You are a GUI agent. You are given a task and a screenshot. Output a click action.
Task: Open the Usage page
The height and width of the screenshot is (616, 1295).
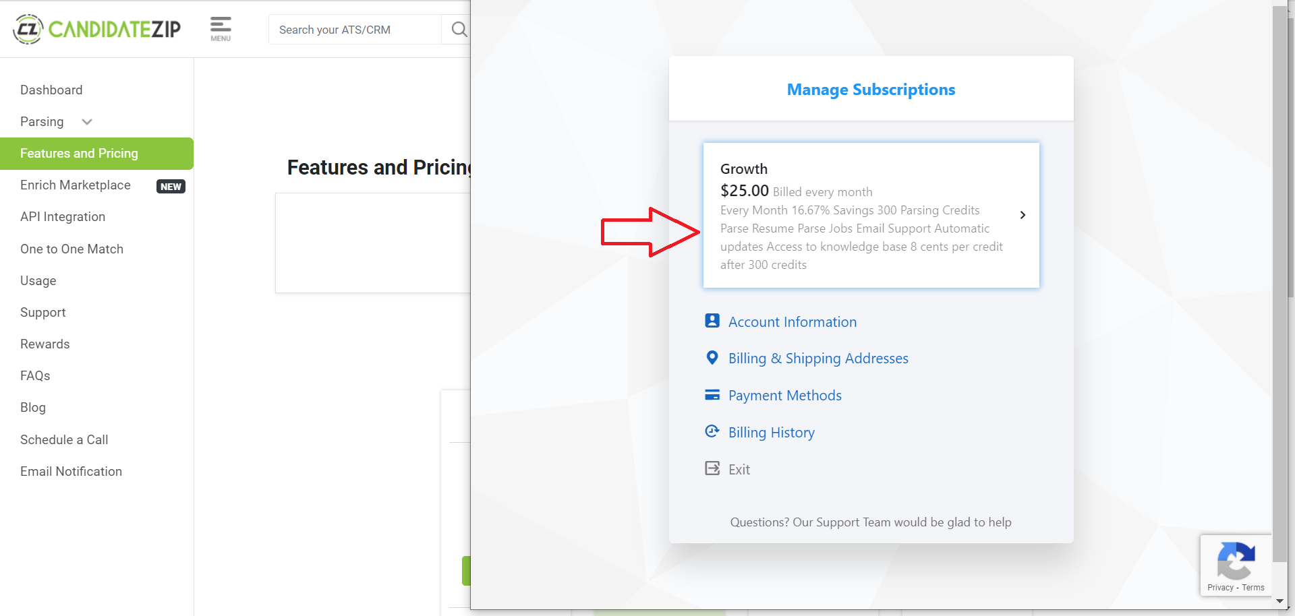click(x=38, y=280)
